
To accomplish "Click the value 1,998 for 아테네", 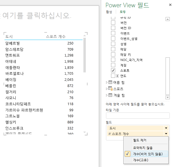I will [x=69, y=62].
